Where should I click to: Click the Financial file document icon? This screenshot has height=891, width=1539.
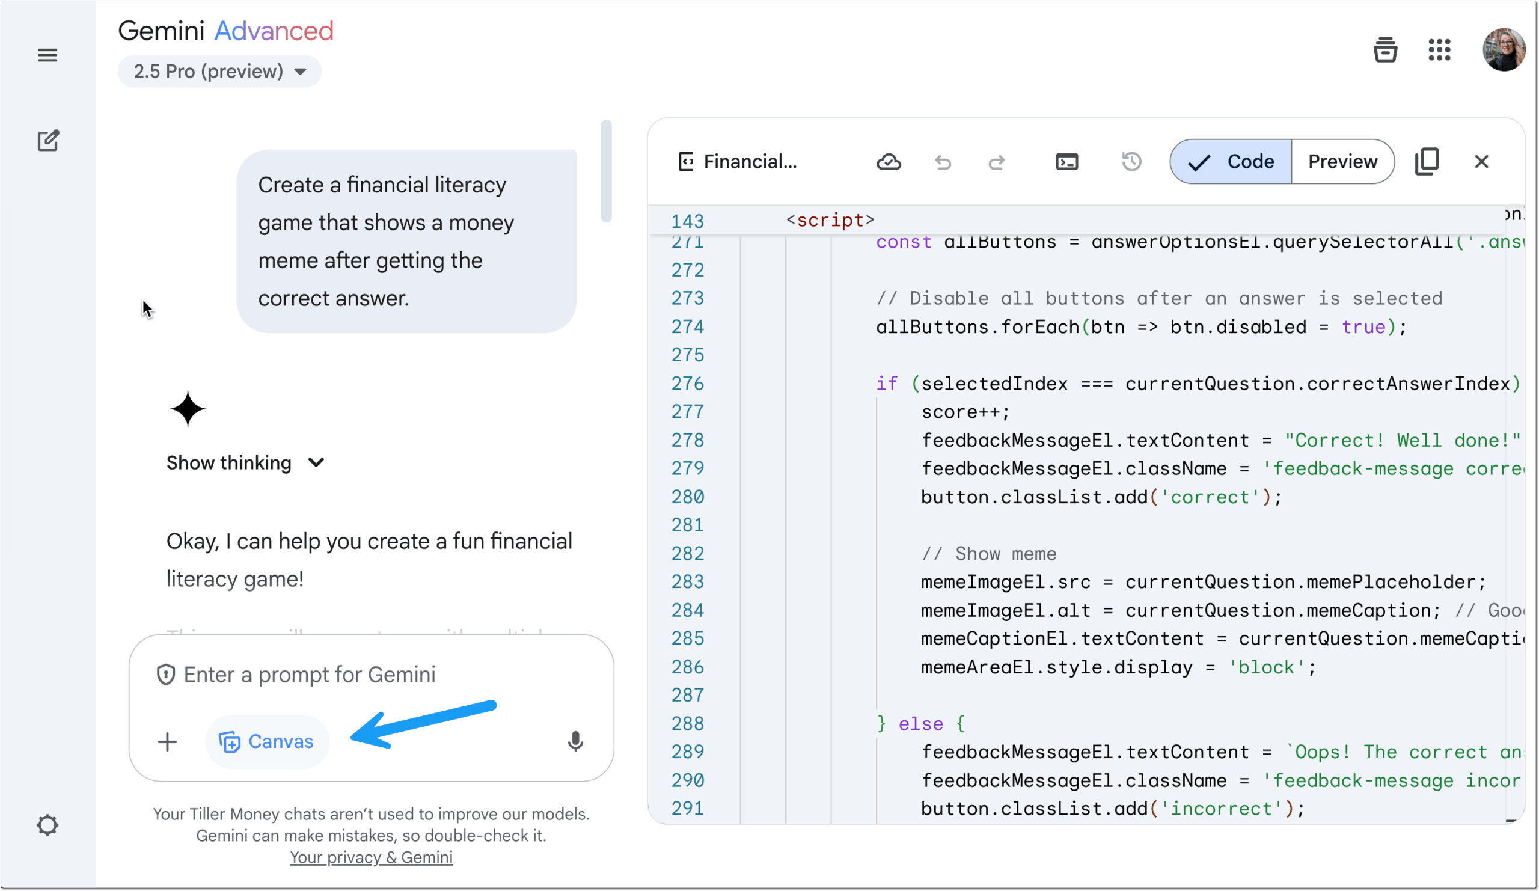(x=685, y=162)
